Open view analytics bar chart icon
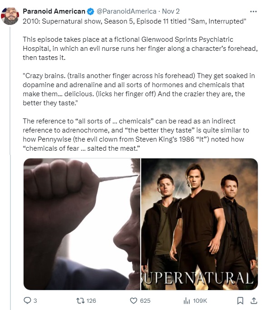 pos(187,301)
